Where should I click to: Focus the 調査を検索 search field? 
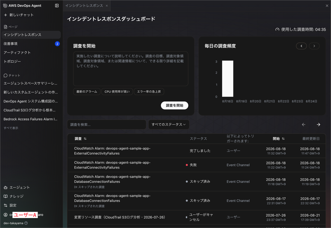[x=107, y=125]
